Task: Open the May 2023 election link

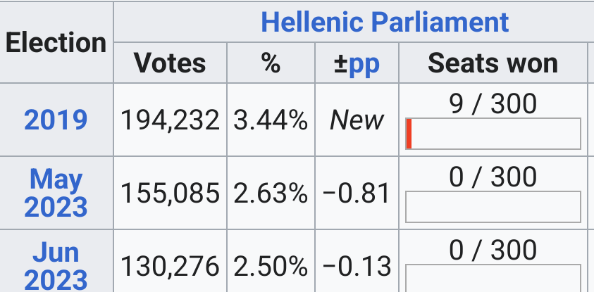Action: (56, 193)
